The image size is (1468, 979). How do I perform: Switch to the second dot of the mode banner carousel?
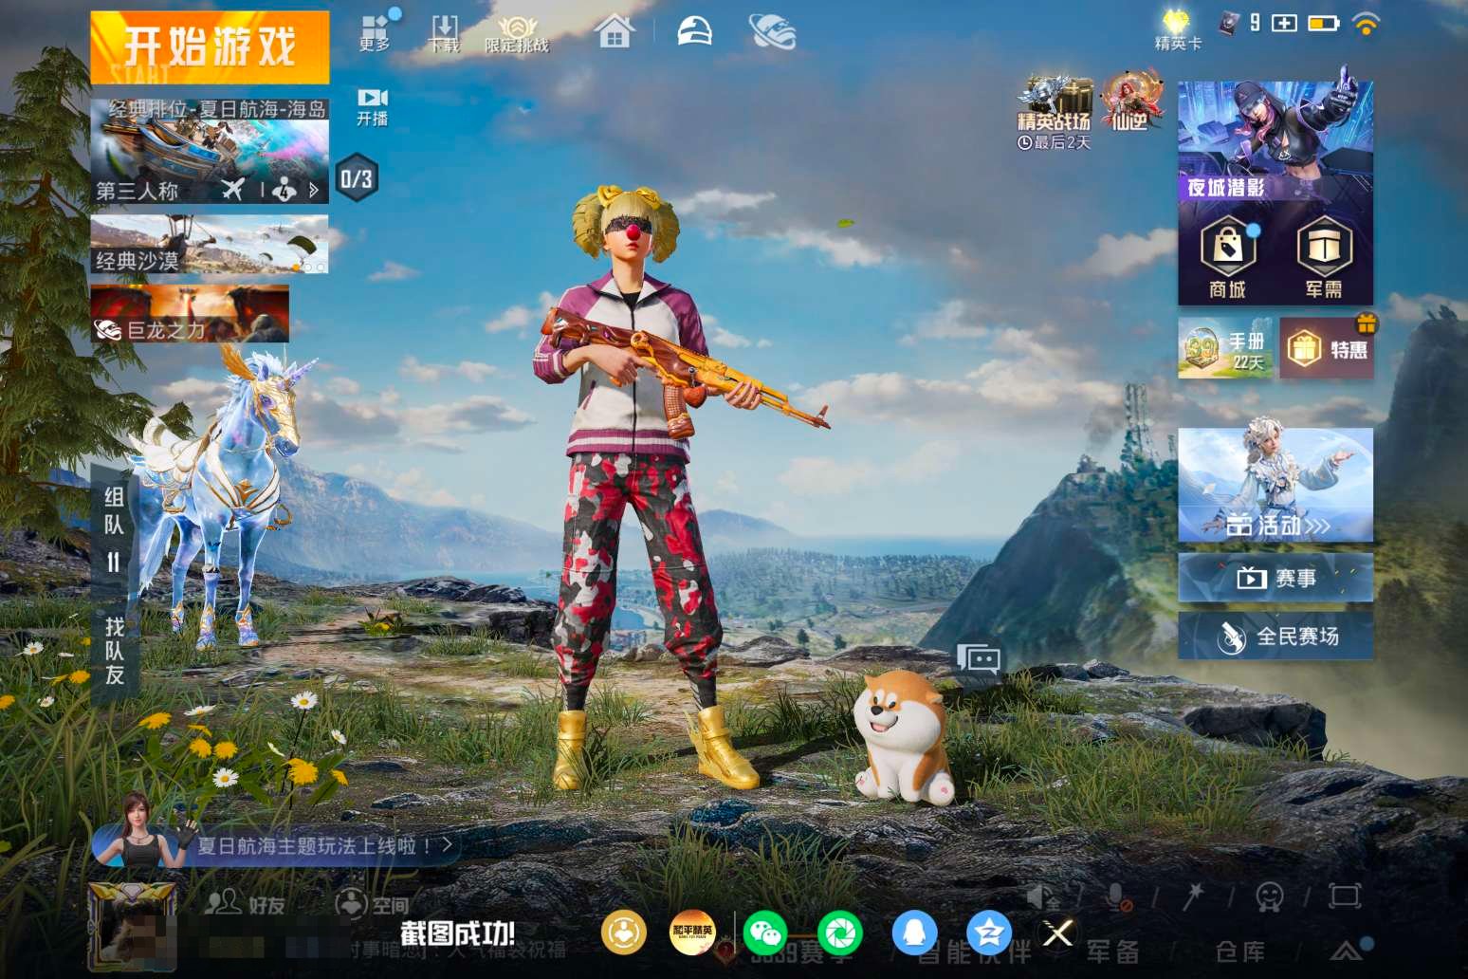pos(308,268)
